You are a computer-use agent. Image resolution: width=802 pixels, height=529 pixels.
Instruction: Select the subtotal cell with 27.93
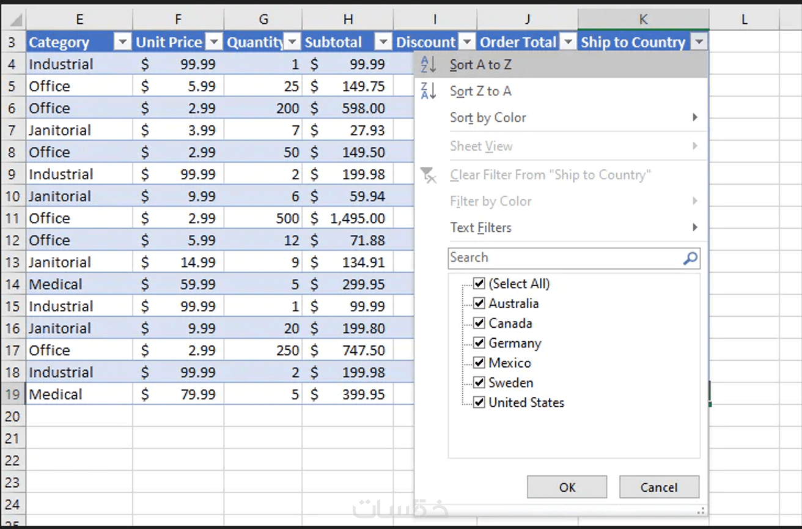tap(348, 130)
